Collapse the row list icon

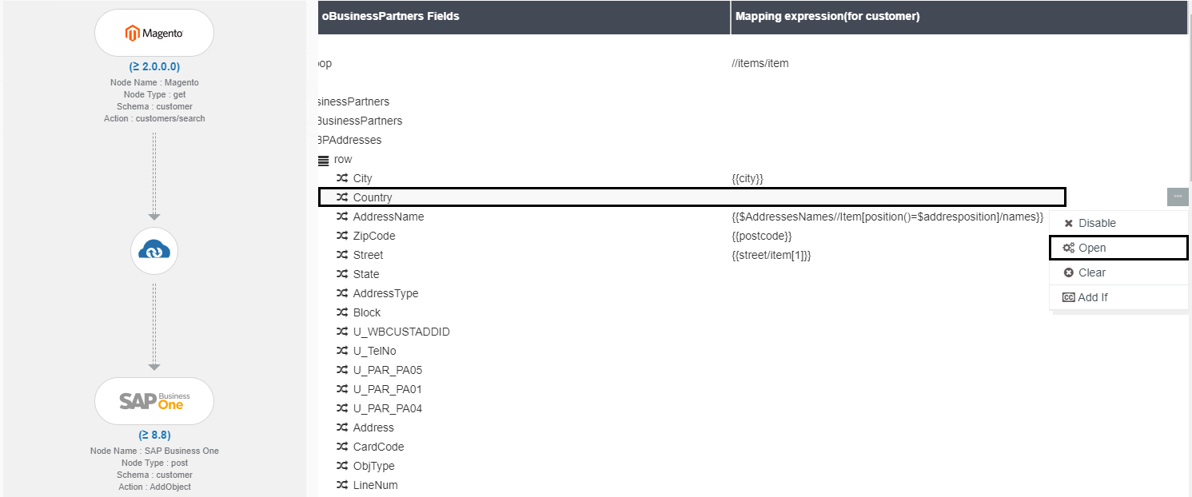[324, 160]
